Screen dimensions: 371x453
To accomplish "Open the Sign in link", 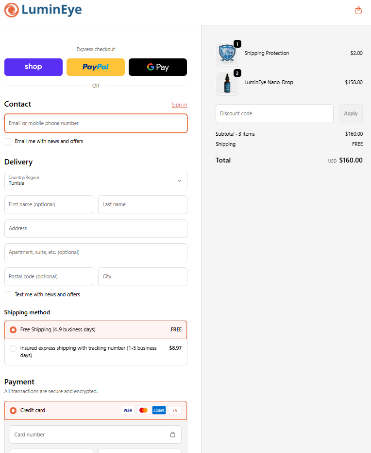I will click(179, 105).
